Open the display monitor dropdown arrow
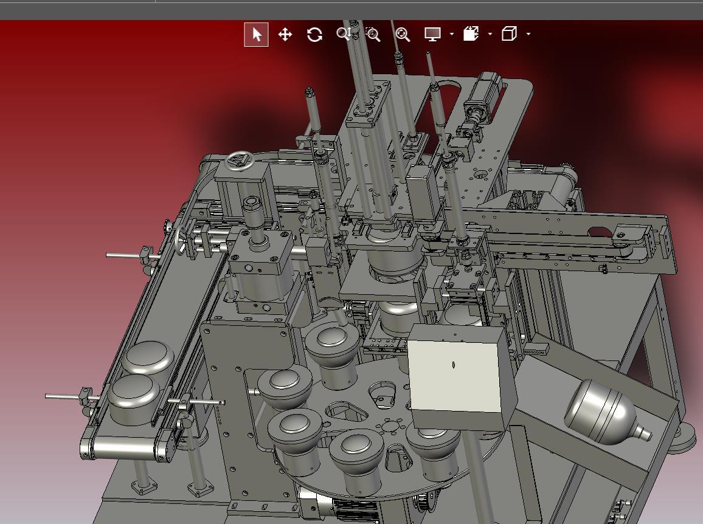The height and width of the screenshot is (524, 703). pyautogui.click(x=451, y=34)
